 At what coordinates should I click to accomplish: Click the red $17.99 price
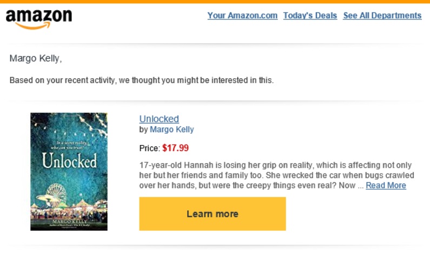[x=175, y=148]
